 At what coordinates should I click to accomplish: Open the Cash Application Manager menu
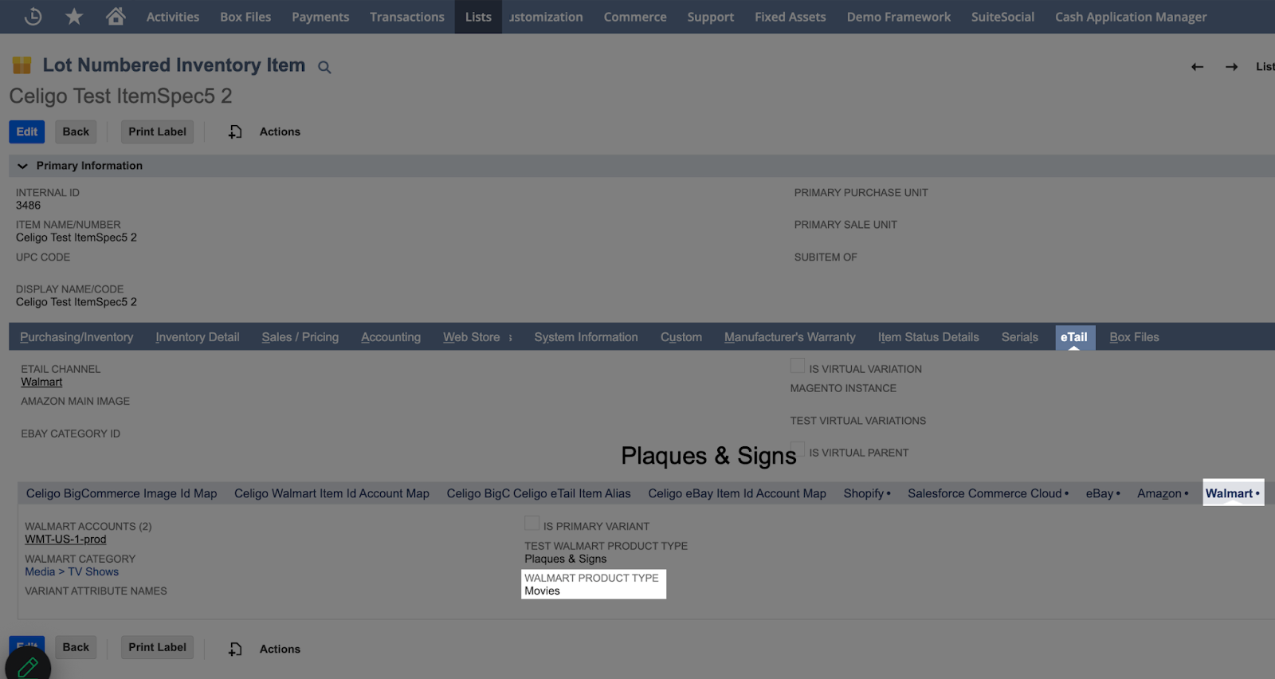coord(1131,17)
